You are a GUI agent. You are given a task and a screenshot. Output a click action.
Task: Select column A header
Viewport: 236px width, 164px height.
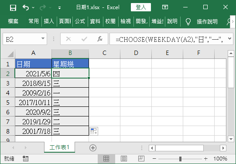[33, 53]
